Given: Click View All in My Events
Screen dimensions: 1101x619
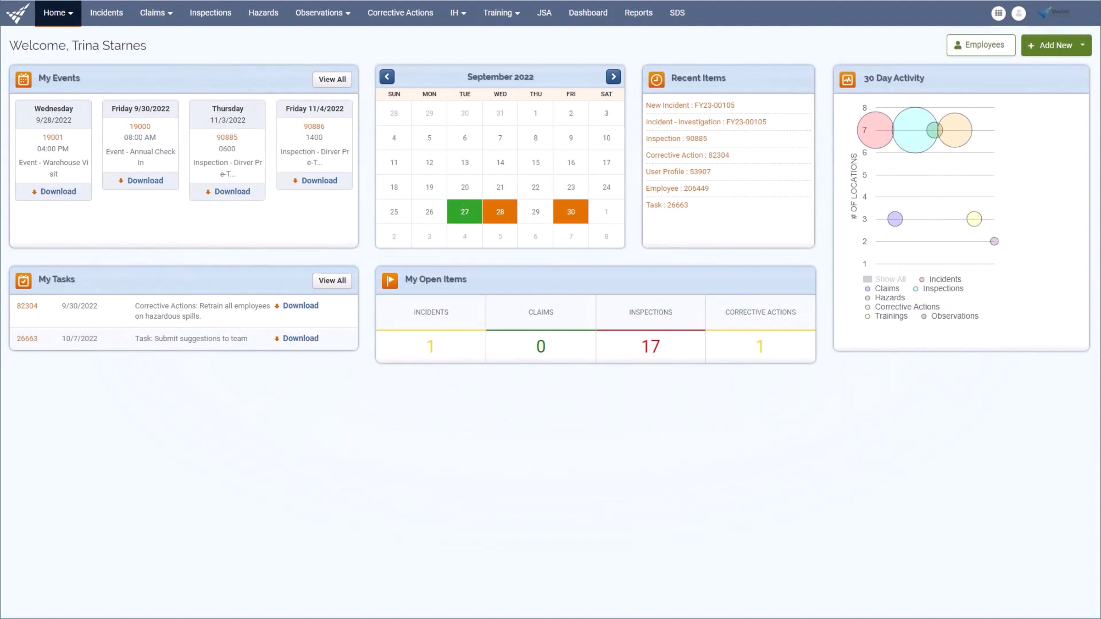Looking at the screenshot, I should (x=332, y=79).
